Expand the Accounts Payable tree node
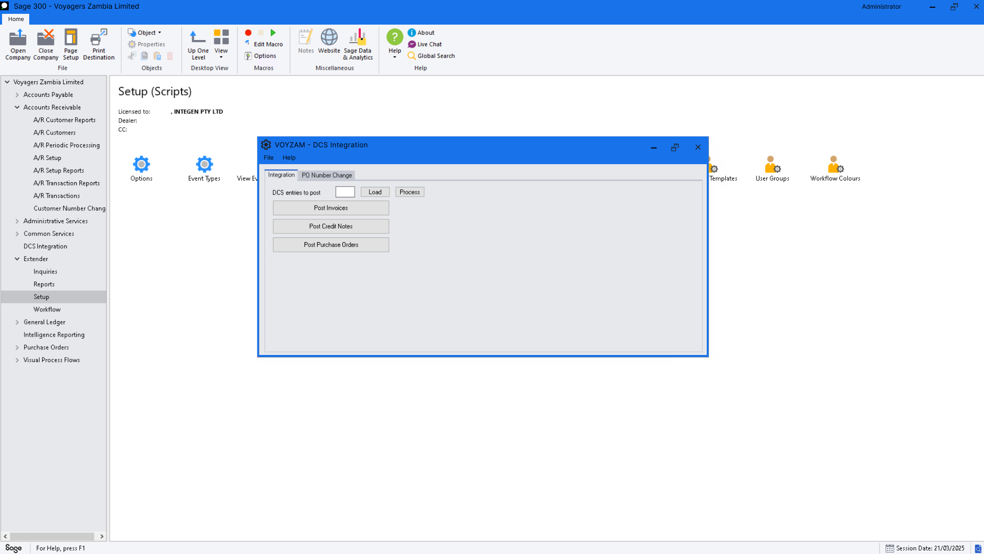Screen dimensions: 984x554 [x=17, y=95]
